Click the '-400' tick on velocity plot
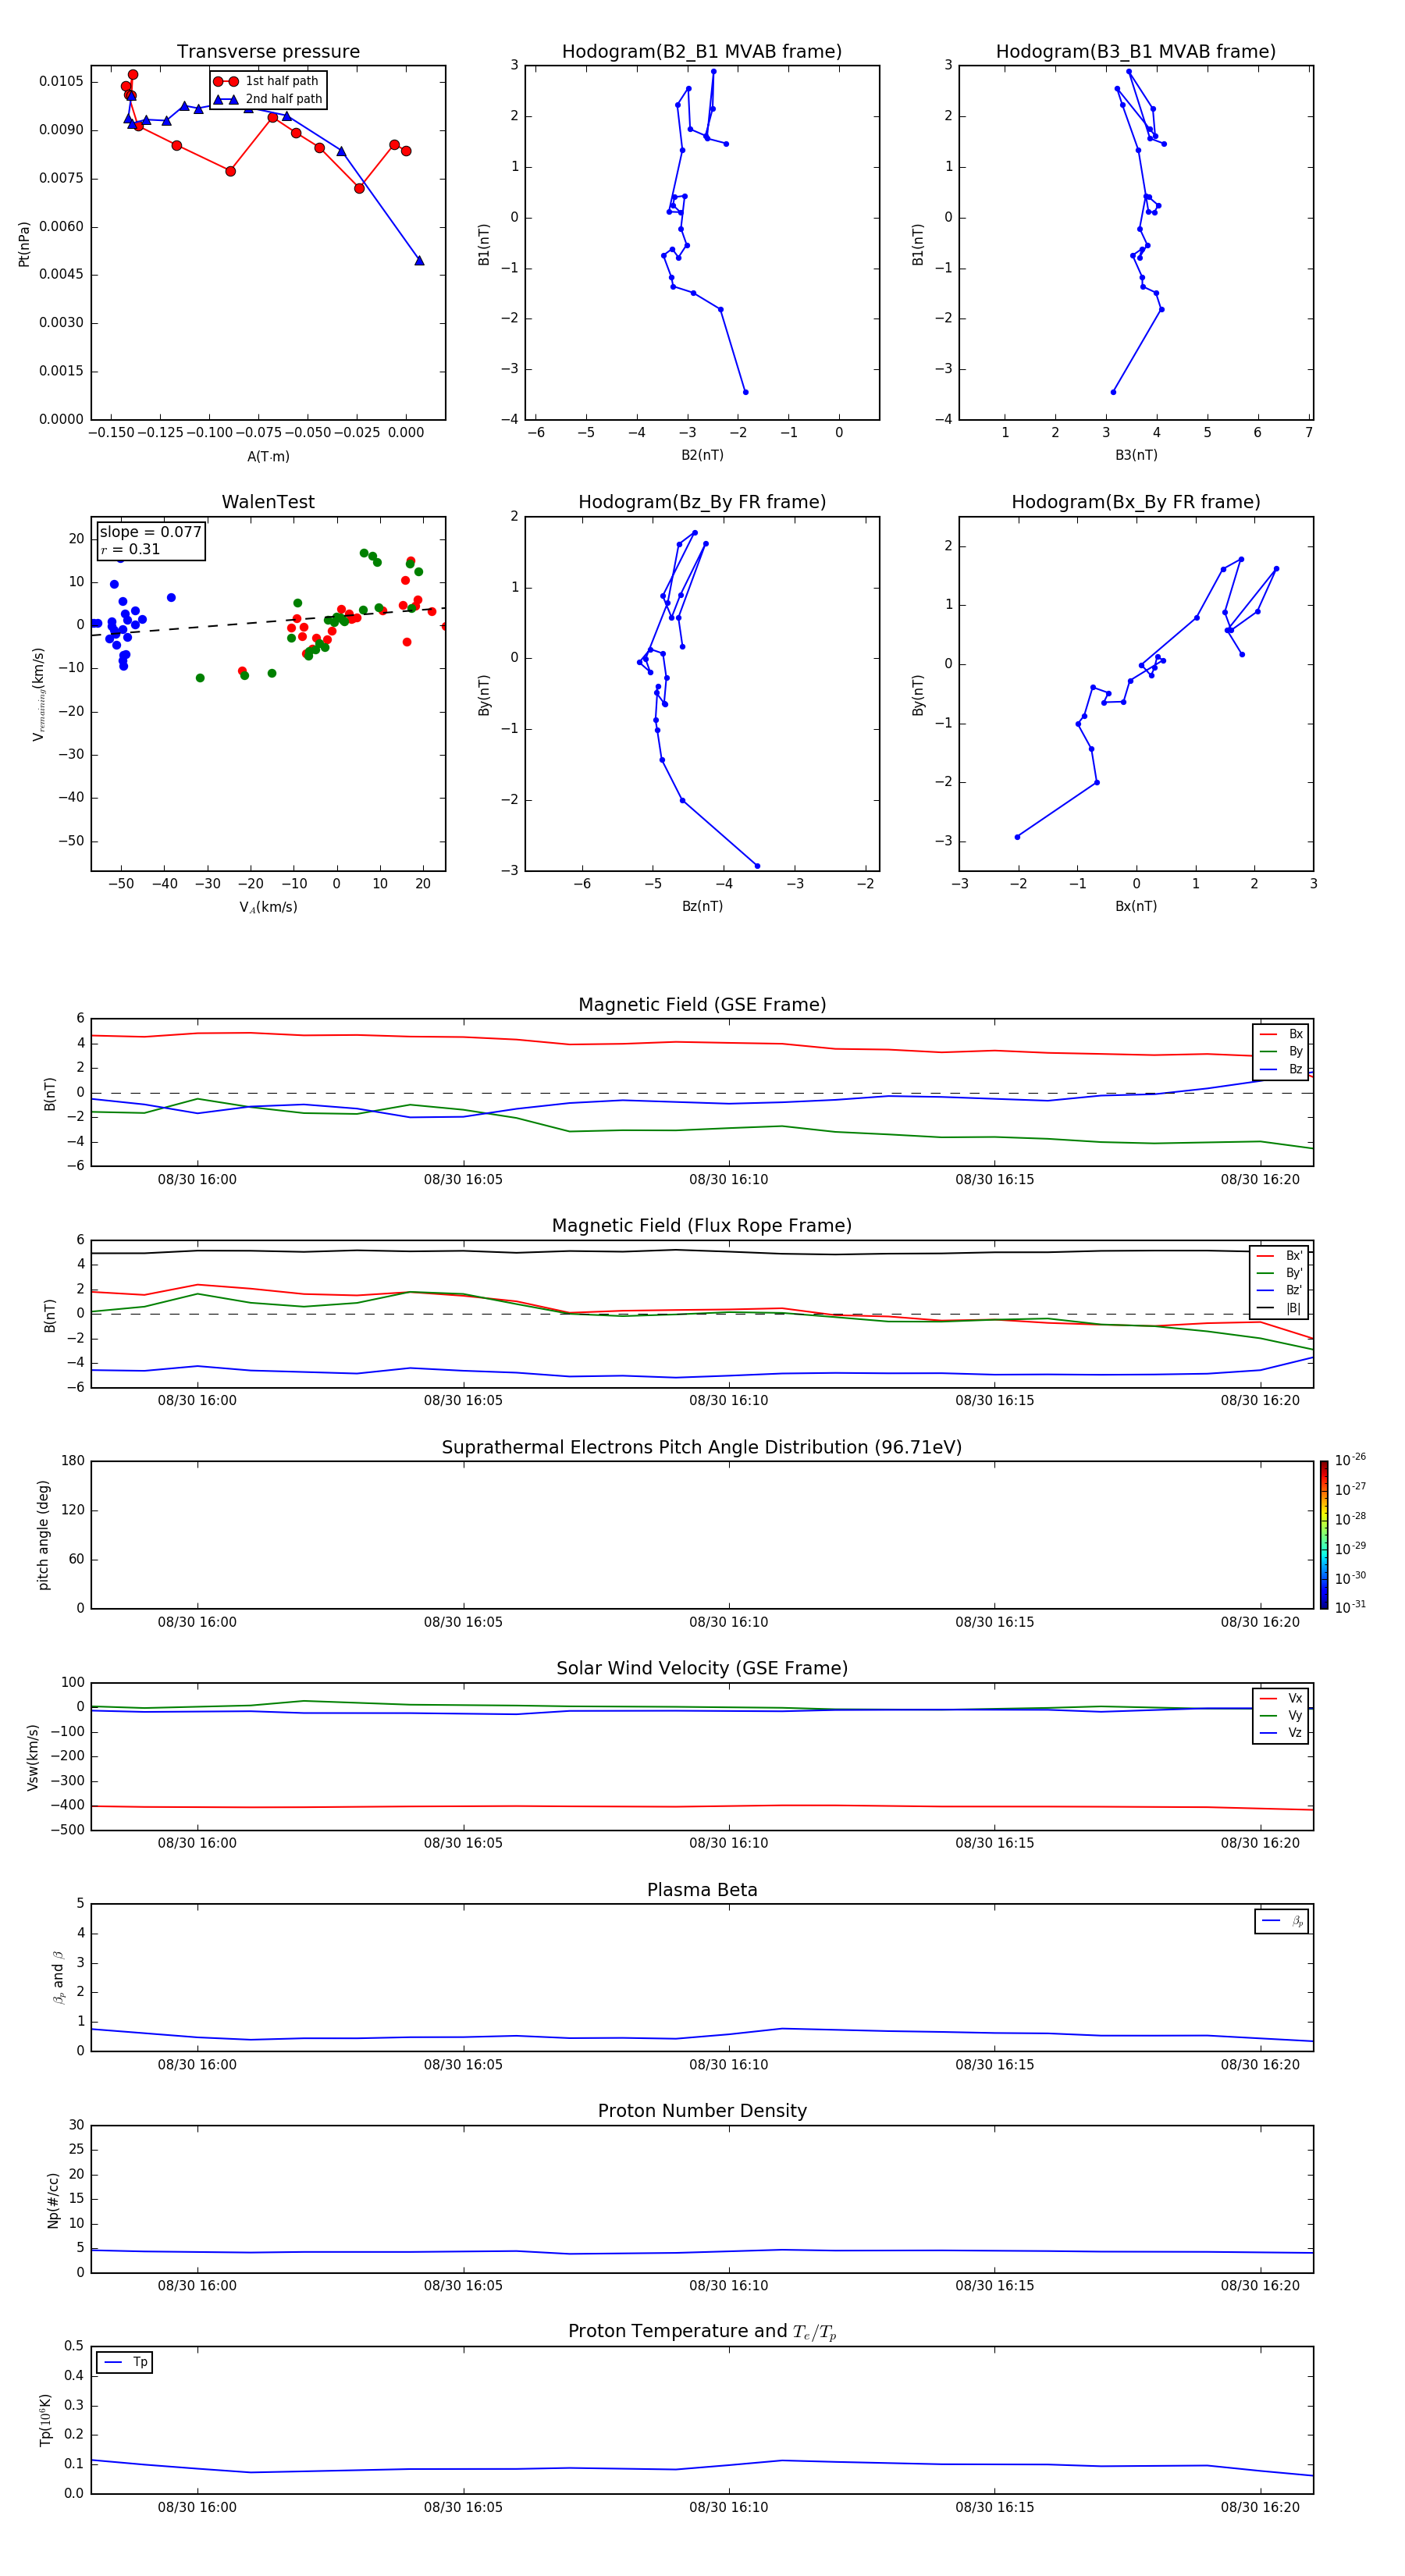This screenshot has height=2576, width=1405. (x=66, y=1806)
